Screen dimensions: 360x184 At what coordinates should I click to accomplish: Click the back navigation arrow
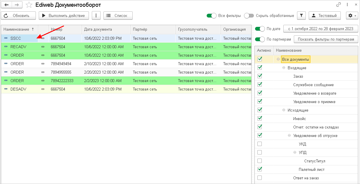(x=6, y=5)
